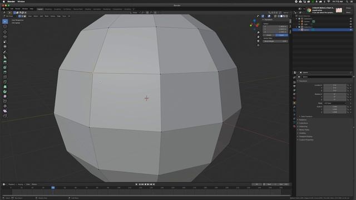Enable face select mode
The image size is (356, 200).
pos(24,16)
